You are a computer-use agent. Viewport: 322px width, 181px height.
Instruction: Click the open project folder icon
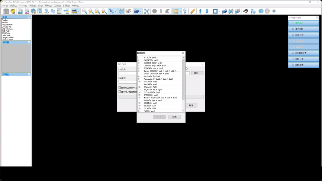click(x=13, y=11)
